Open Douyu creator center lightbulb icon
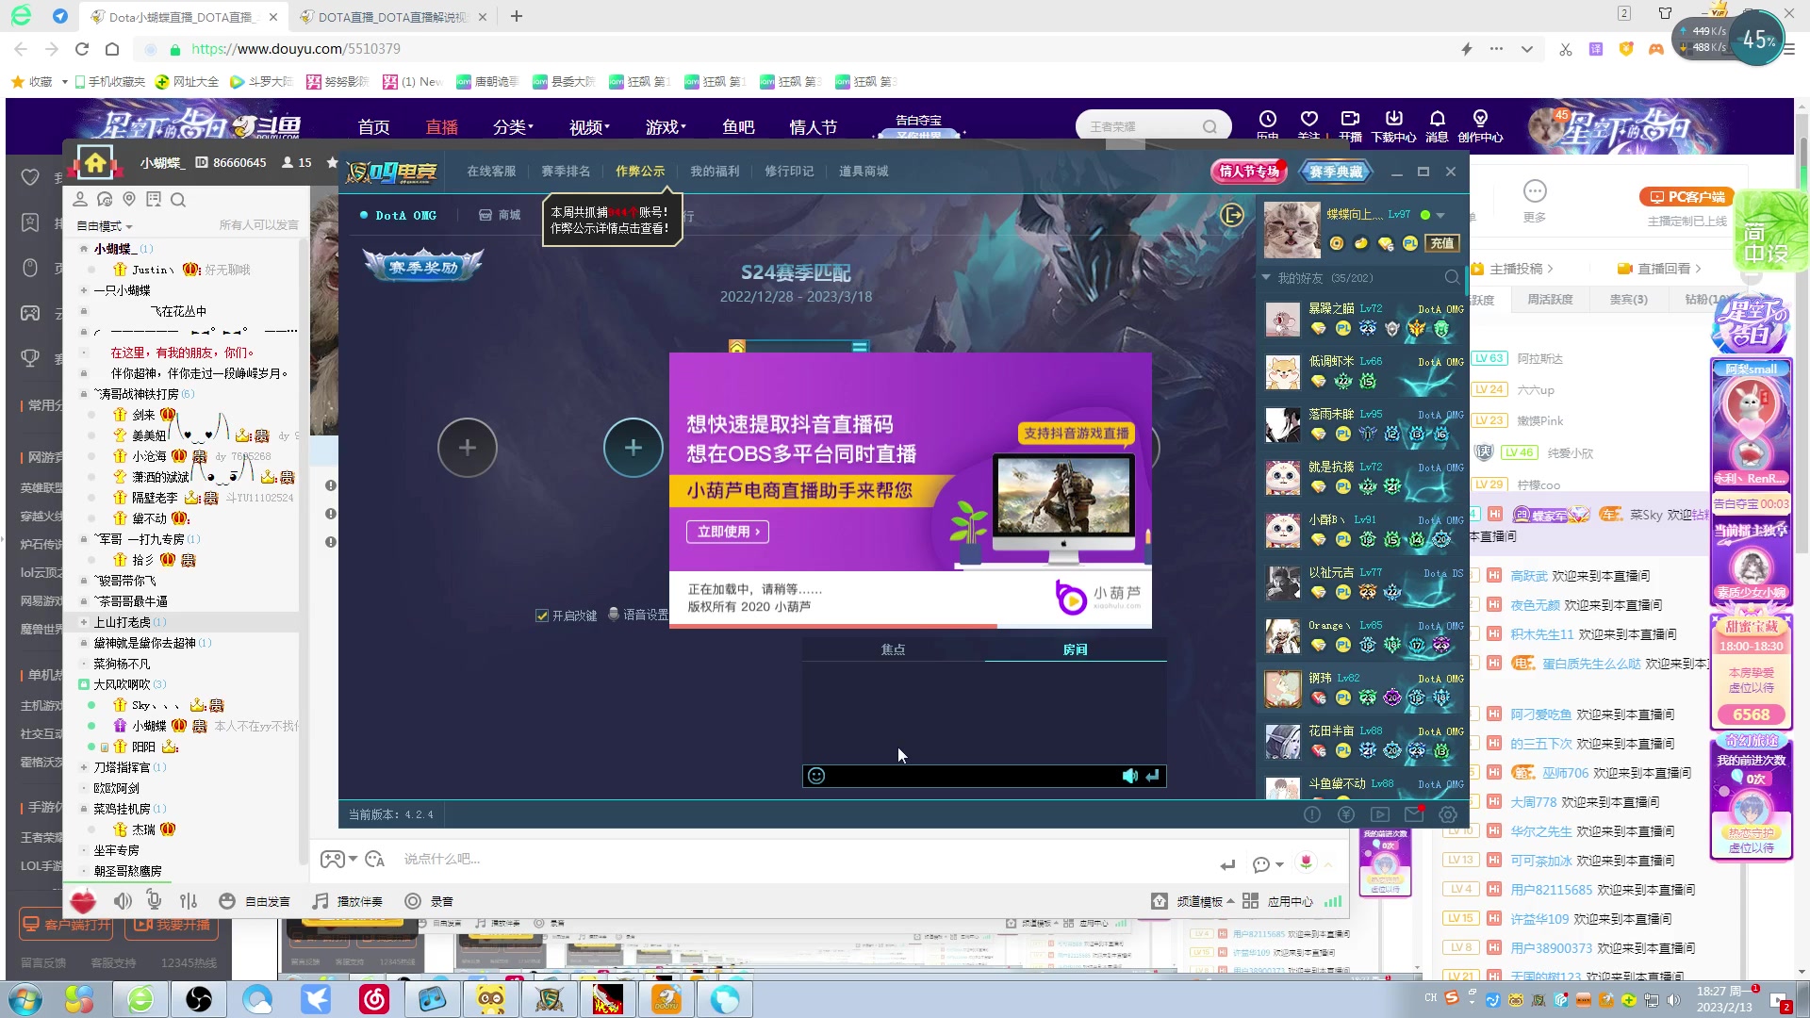The width and height of the screenshot is (1810, 1018). 1480,120
